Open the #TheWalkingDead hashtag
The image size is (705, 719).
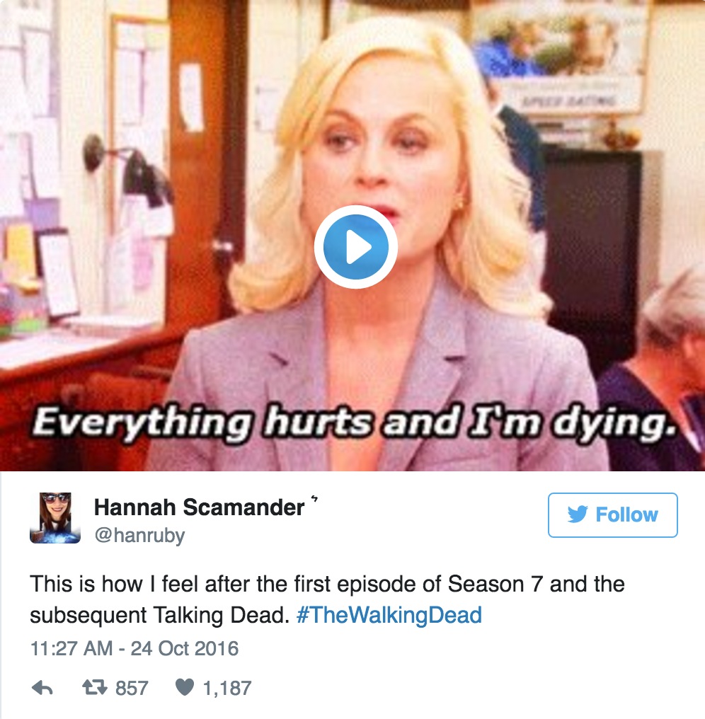tap(389, 615)
